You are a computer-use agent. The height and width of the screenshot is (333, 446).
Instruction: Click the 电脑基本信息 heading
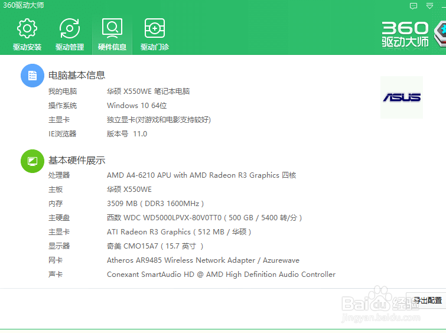click(x=77, y=76)
